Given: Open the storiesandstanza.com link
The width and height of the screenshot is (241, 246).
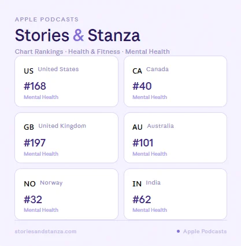Looking at the screenshot, I should pyautogui.click(x=46, y=232).
